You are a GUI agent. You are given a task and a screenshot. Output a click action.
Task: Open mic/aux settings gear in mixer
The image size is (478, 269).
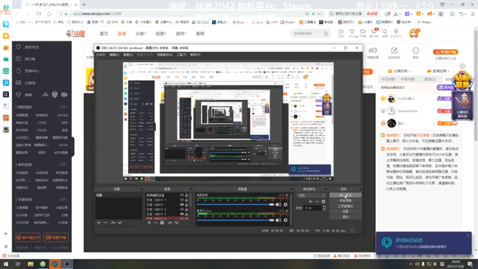[x=286, y=220]
